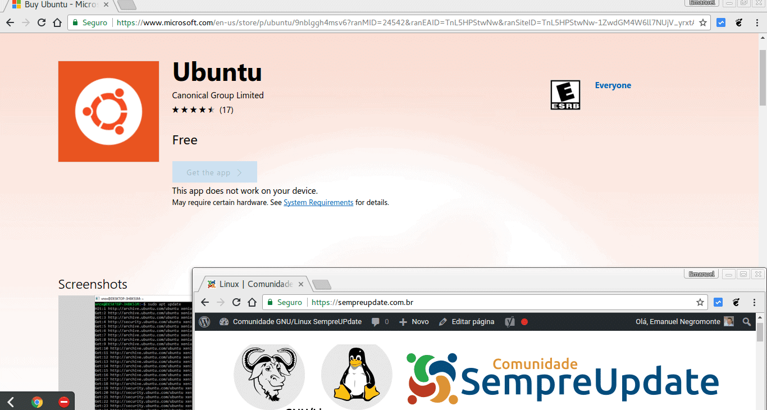Open a new tab in the SempreUpdate window
767x410 pixels.
tap(321, 284)
